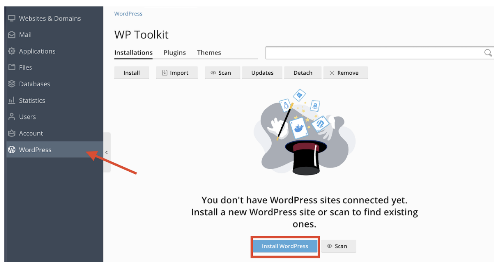Click Scan button beside Install WordPress
The height and width of the screenshot is (262, 494).
pos(339,246)
